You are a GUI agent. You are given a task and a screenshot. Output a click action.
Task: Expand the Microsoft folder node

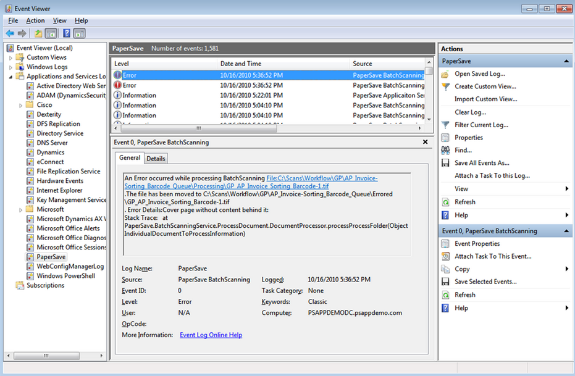pos(21,210)
